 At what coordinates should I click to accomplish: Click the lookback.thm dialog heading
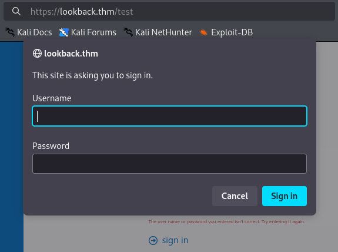[71, 54]
